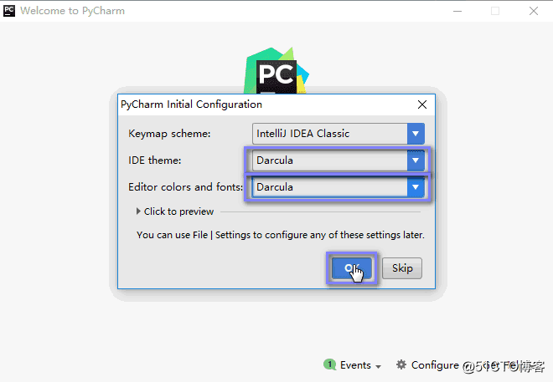Viewport: 553px width, 382px height.
Task: Click the Editor colors and fonts label
Action: pos(185,187)
